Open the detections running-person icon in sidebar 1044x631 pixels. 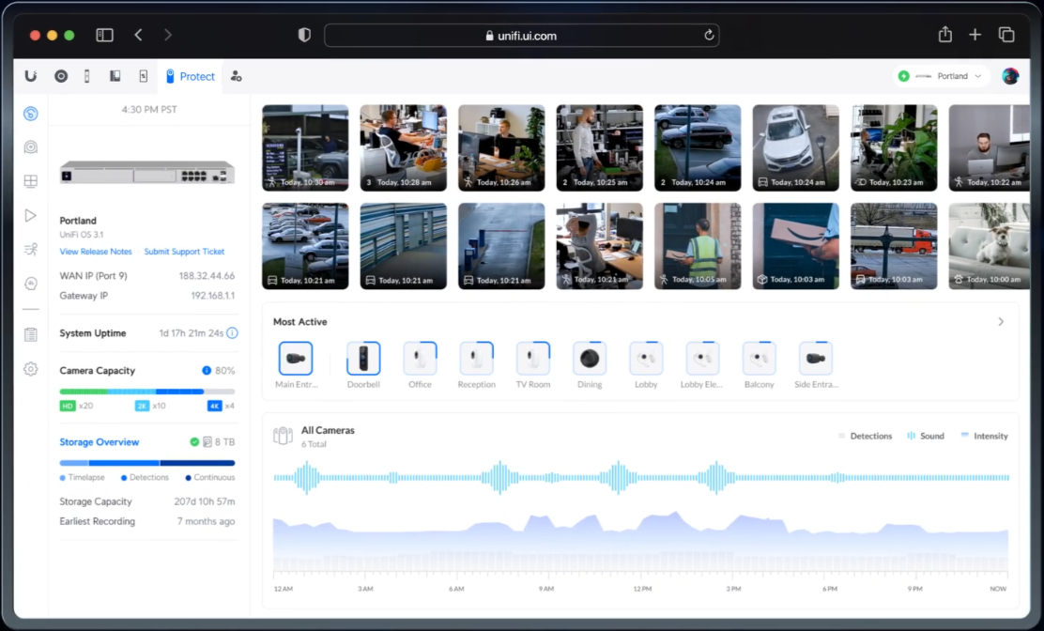[x=31, y=250]
